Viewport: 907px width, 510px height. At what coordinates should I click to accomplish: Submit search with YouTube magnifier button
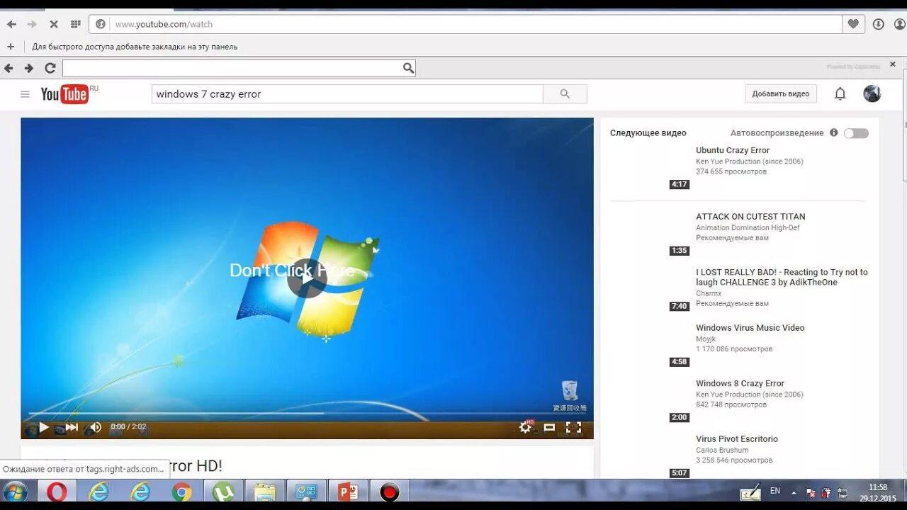565,93
